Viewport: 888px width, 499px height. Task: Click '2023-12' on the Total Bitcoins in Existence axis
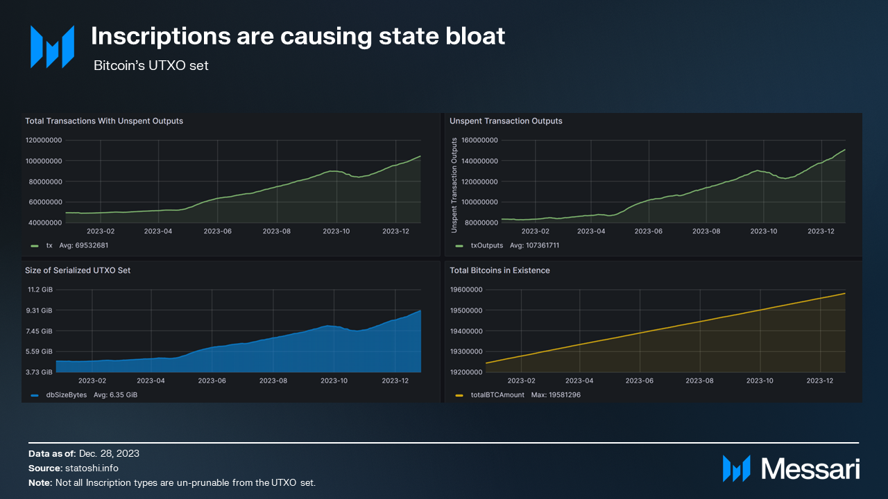click(820, 380)
